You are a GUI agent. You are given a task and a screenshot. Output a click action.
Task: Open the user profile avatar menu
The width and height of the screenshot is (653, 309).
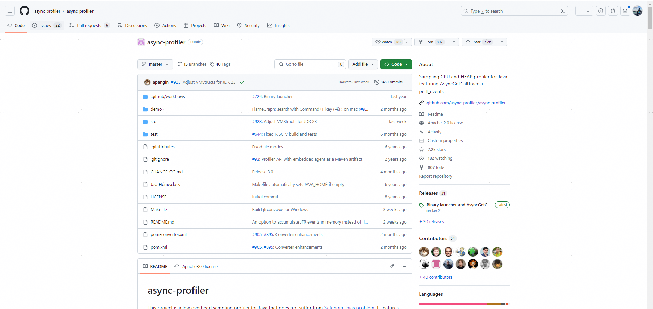[x=637, y=11]
